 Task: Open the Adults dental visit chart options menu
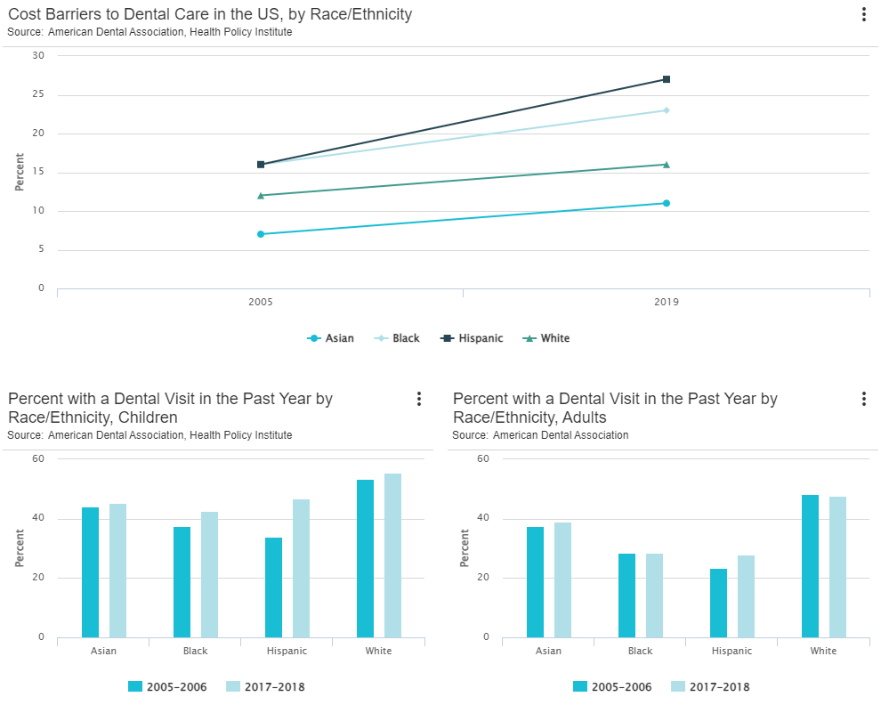[x=863, y=399]
